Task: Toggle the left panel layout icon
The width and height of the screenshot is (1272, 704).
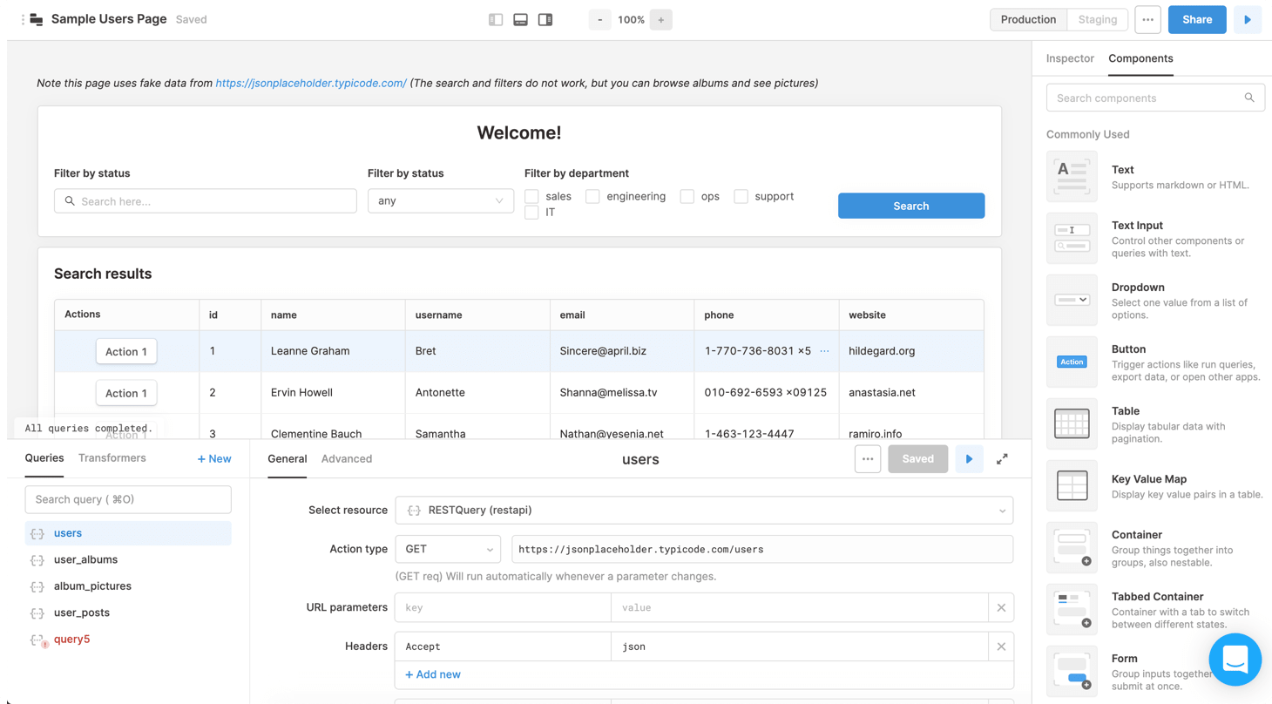Action: [495, 18]
